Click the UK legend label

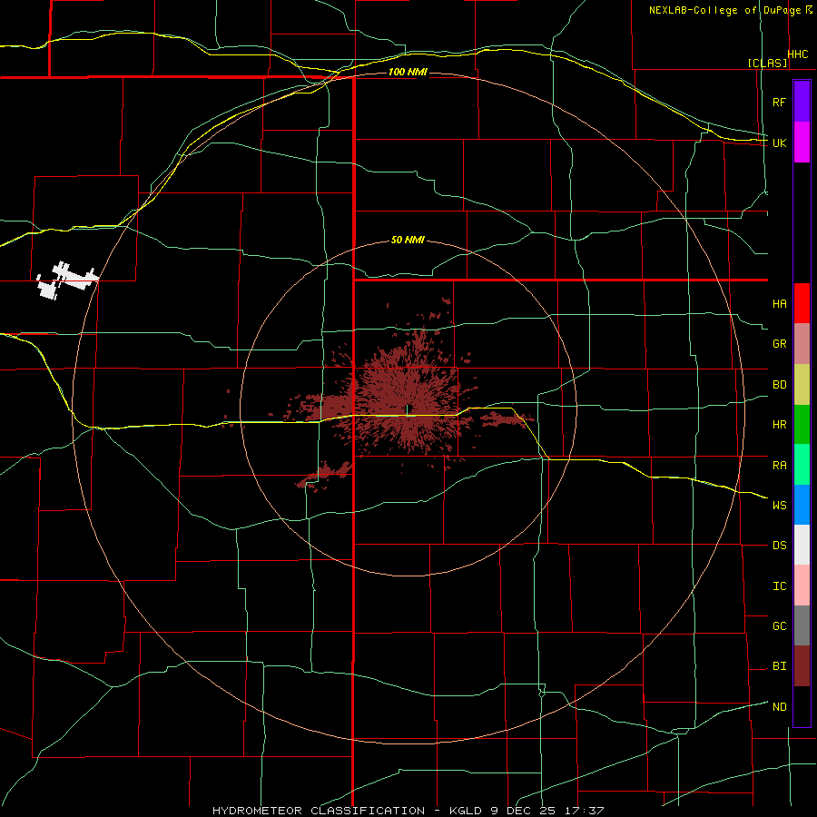(779, 143)
